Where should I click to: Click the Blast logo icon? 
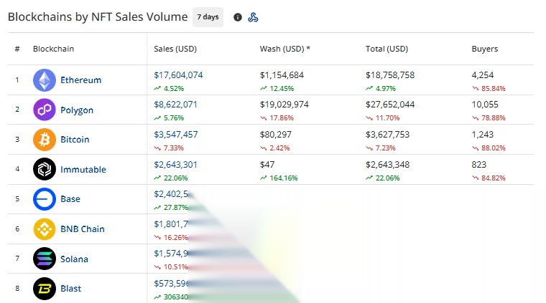[45, 289]
